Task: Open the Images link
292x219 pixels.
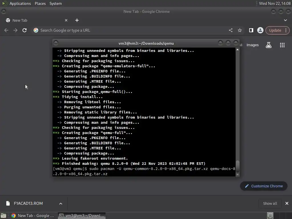Action: click(x=253, y=45)
